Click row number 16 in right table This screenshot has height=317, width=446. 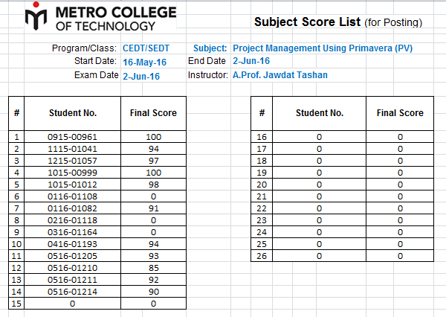point(262,137)
